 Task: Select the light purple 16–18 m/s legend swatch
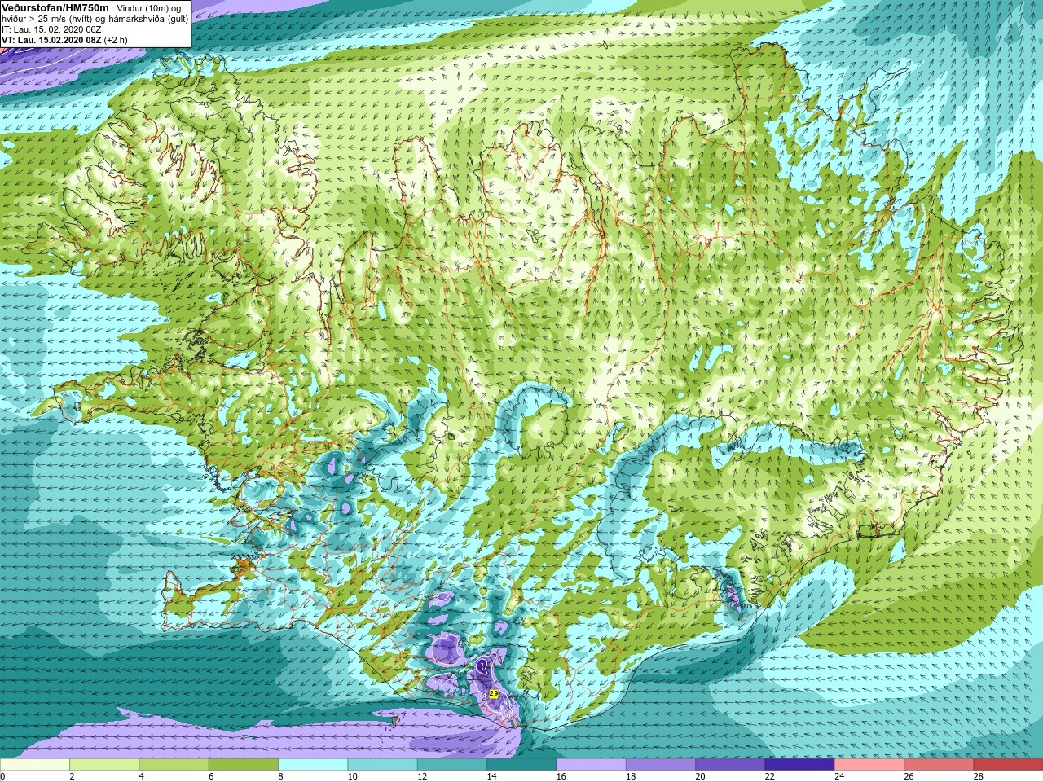point(591,765)
